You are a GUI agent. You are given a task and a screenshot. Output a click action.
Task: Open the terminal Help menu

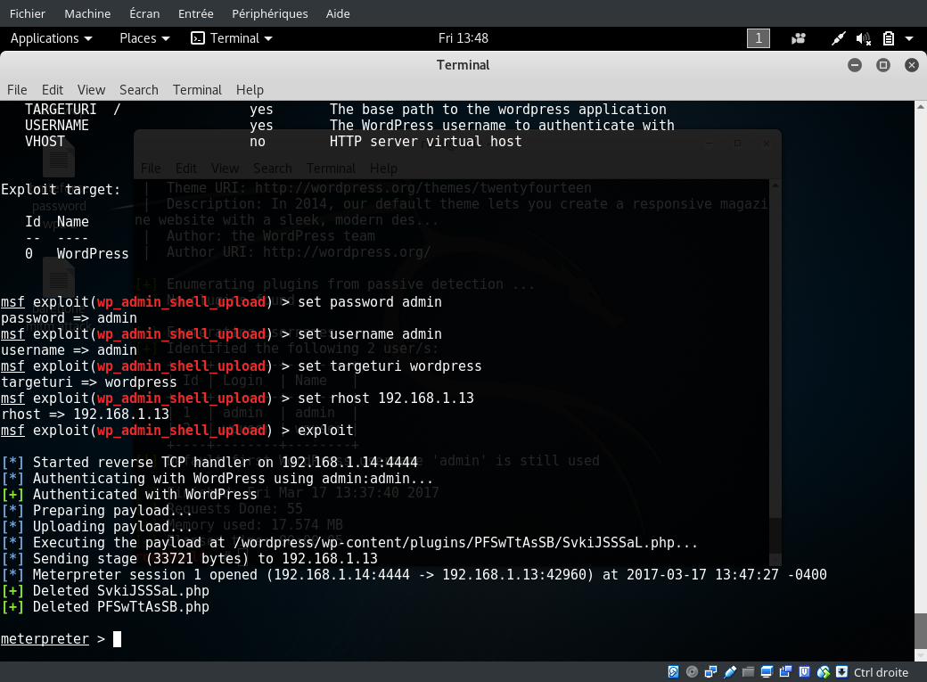click(250, 90)
